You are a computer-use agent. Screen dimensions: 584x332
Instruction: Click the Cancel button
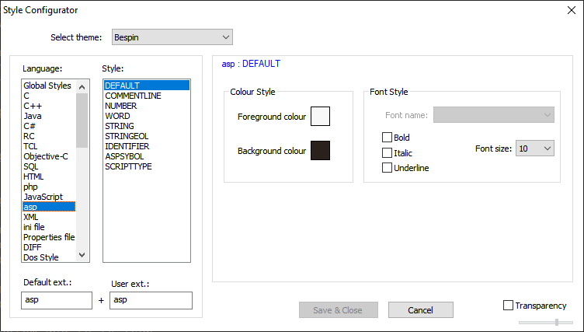click(x=420, y=310)
